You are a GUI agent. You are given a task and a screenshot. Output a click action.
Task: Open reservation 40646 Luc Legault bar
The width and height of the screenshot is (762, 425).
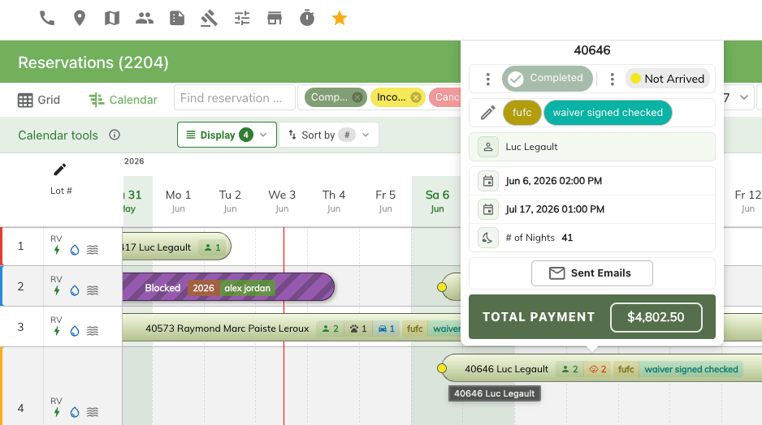pos(602,369)
